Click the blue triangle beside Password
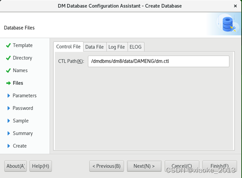This screenshot has width=242, height=178. click(9, 108)
